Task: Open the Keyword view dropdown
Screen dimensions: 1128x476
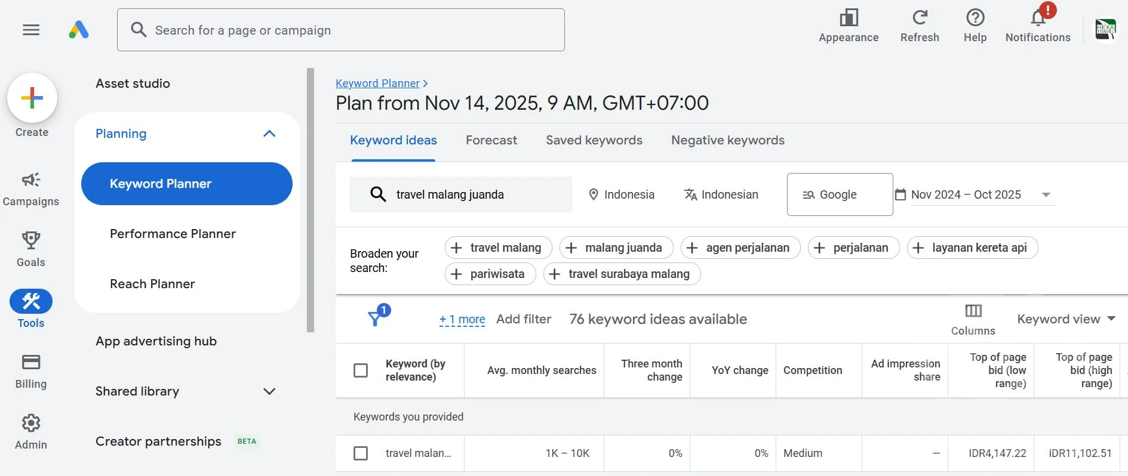Action: pyautogui.click(x=1066, y=319)
